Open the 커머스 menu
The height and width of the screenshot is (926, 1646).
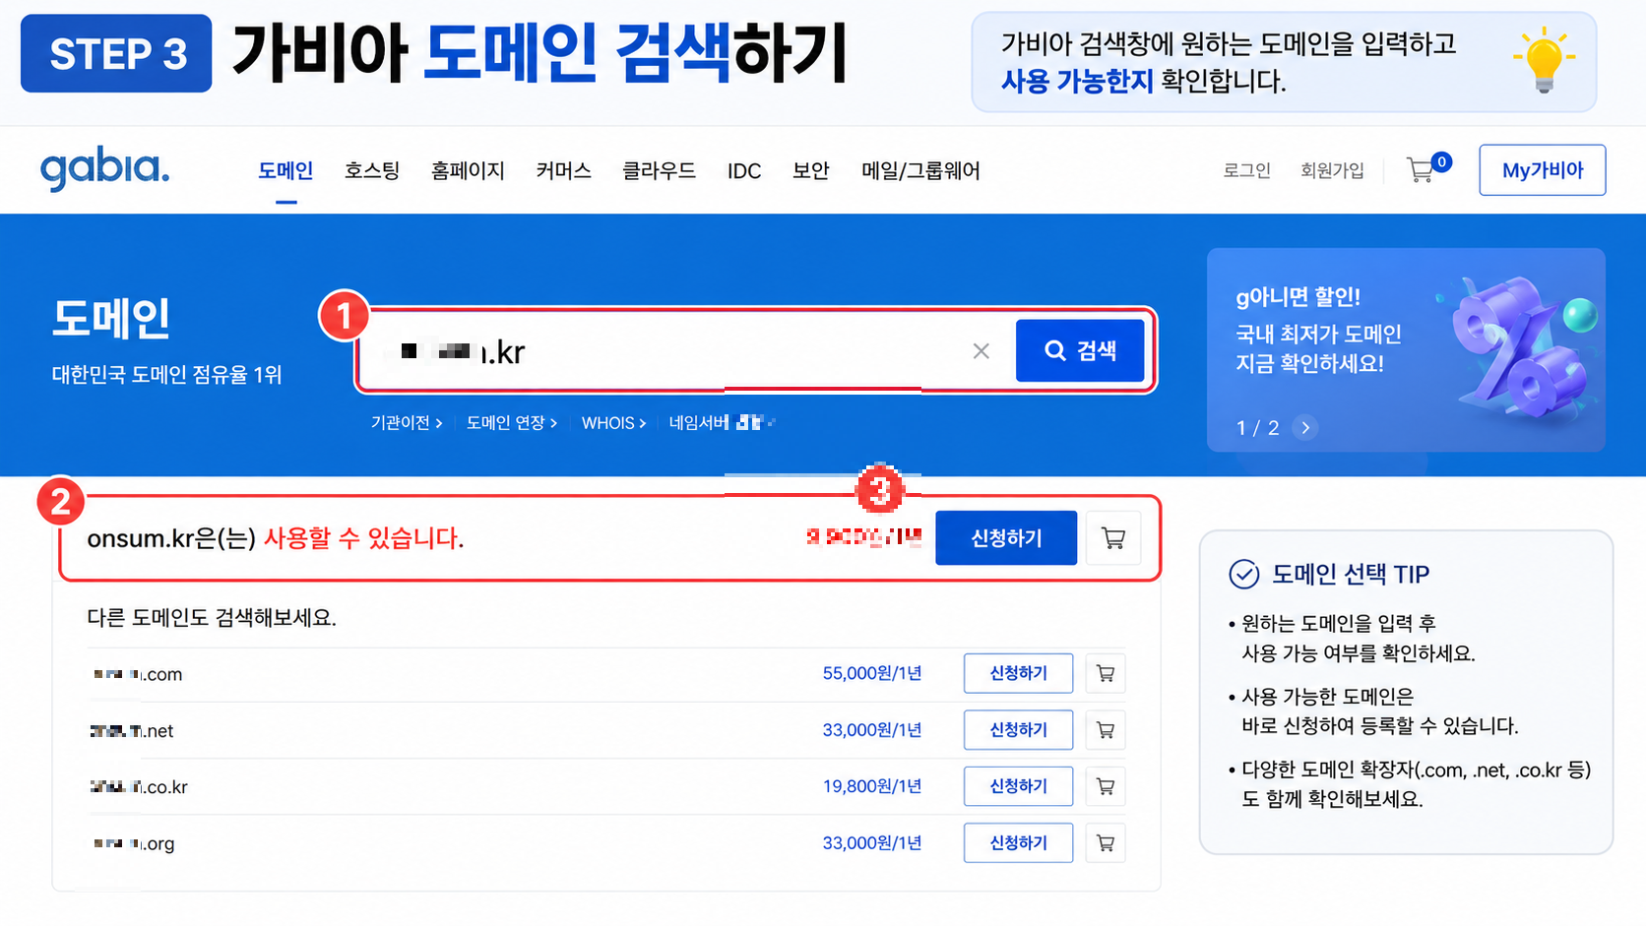[563, 171]
